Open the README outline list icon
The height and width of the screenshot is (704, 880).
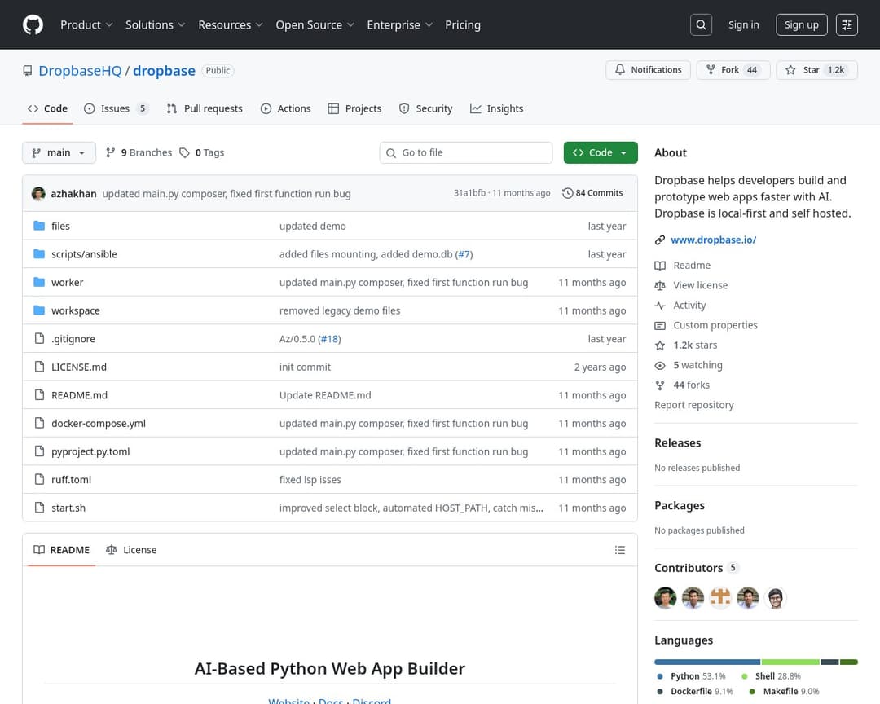point(620,550)
